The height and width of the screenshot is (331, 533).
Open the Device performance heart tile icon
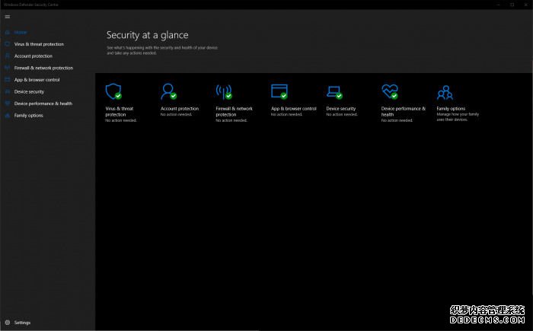(390, 92)
